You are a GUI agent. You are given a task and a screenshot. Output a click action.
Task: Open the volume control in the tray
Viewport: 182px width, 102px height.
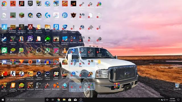167,100
